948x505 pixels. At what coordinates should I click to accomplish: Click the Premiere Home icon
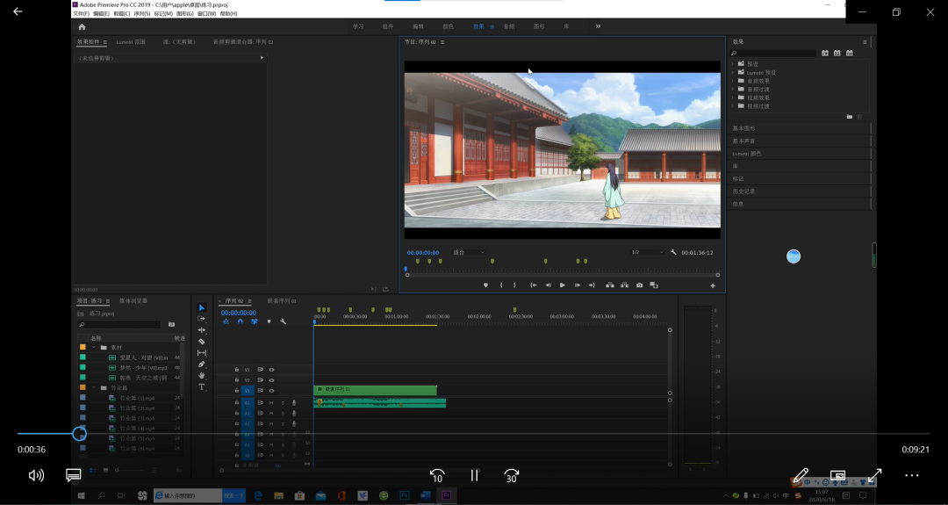pyautogui.click(x=83, y=26)
